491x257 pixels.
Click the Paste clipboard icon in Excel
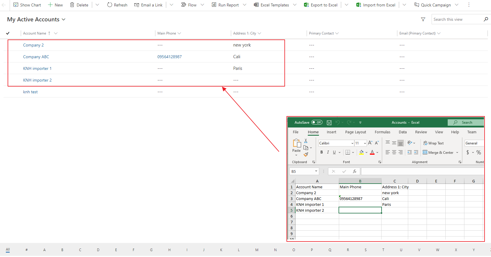(x=296, y=143)
